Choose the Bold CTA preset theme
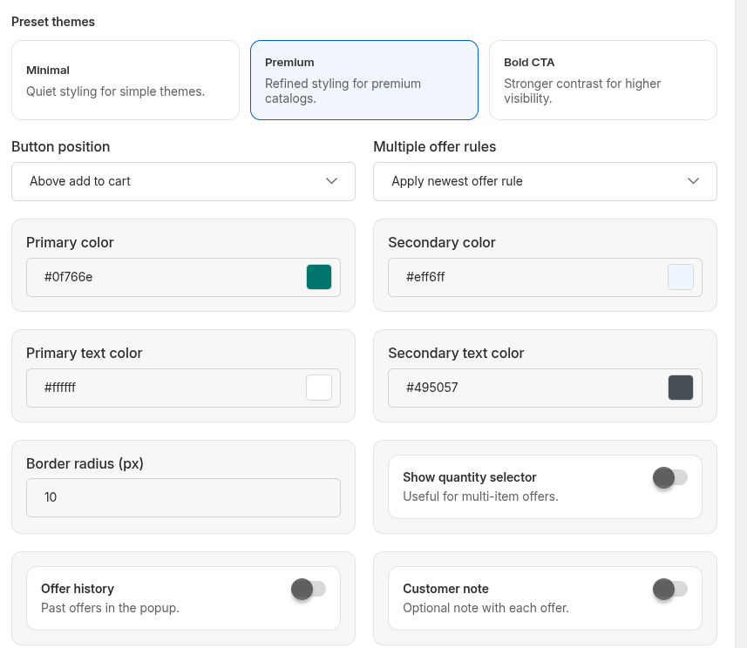This screenshot has width=747, height=648. pos(603,80)
